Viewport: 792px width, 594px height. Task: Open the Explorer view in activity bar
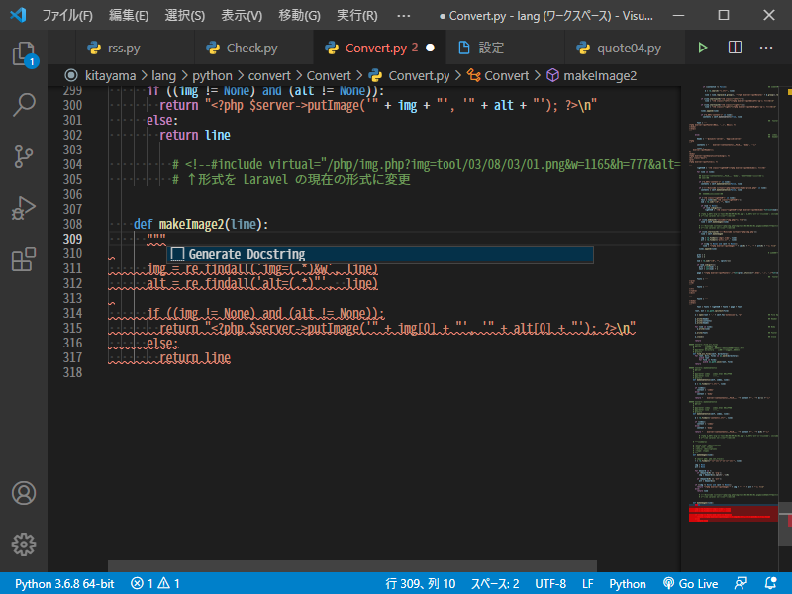(x=24, y=53)
